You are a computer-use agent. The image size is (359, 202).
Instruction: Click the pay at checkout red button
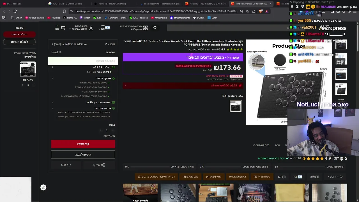[19, 34]
